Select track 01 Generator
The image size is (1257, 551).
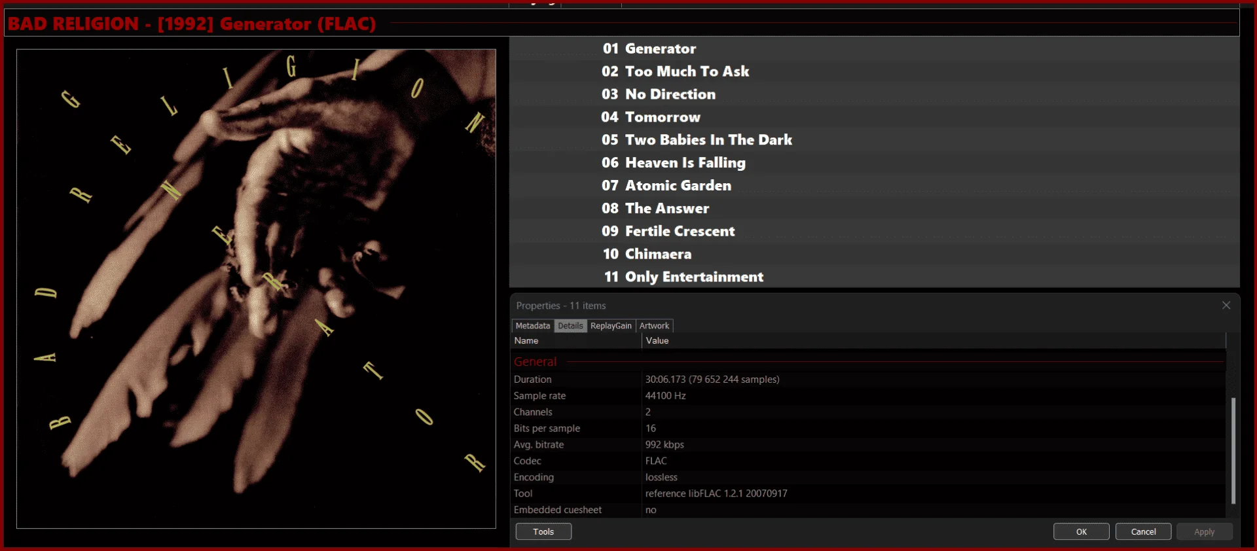point(875,48)
